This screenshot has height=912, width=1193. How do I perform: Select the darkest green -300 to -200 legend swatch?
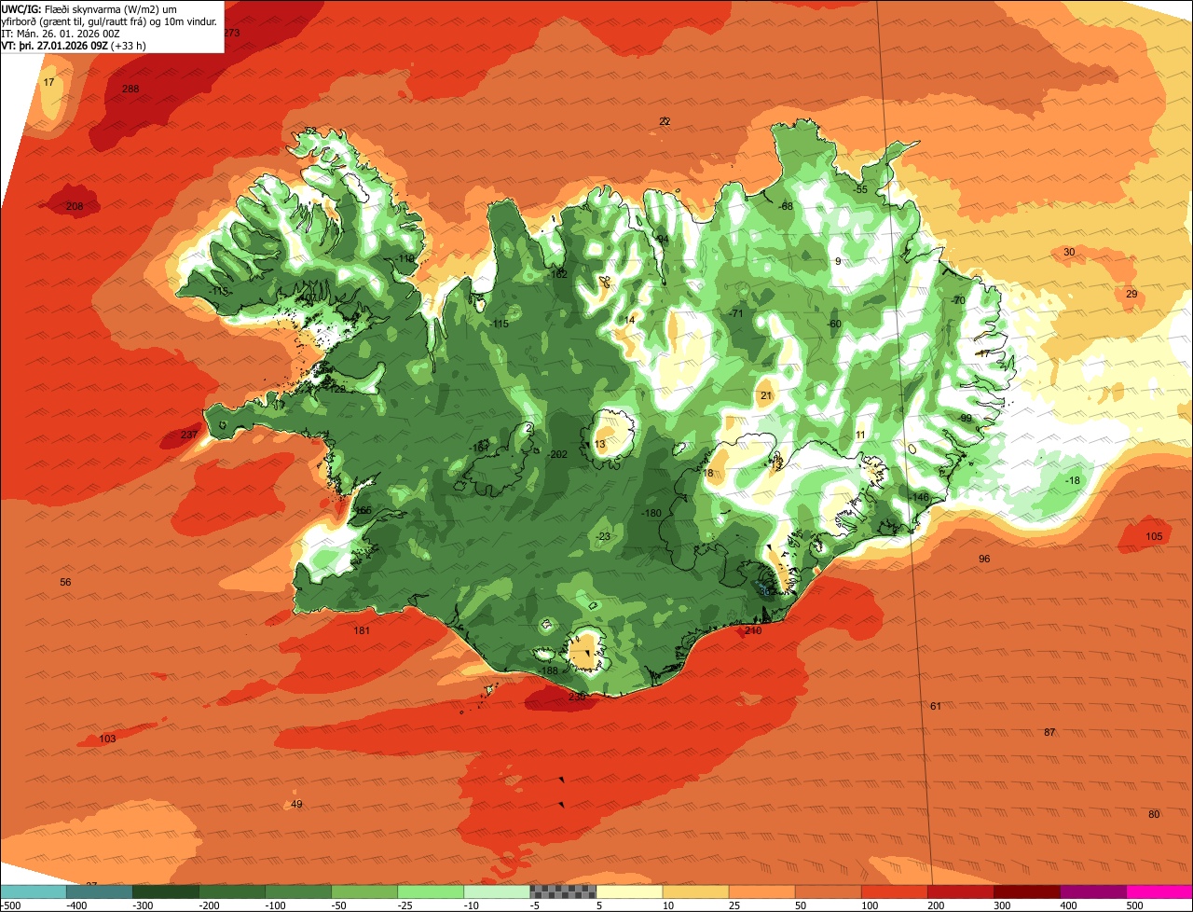tap(166, 891)
